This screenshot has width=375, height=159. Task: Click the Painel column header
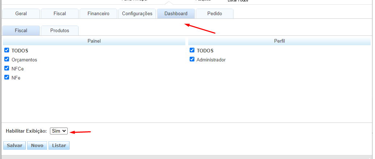point(94,41)
